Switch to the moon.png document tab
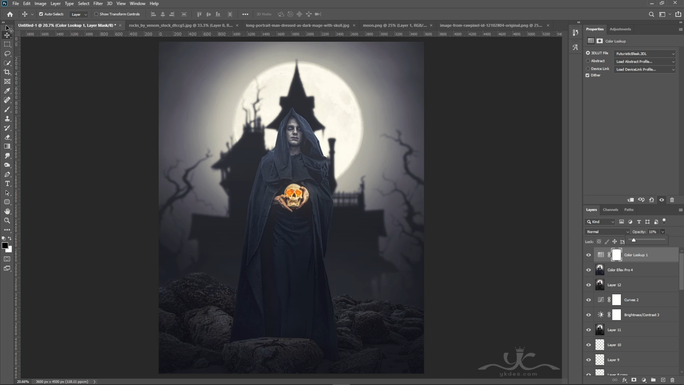684x385 pixels. pyautogui.click(x=394, y=25)
